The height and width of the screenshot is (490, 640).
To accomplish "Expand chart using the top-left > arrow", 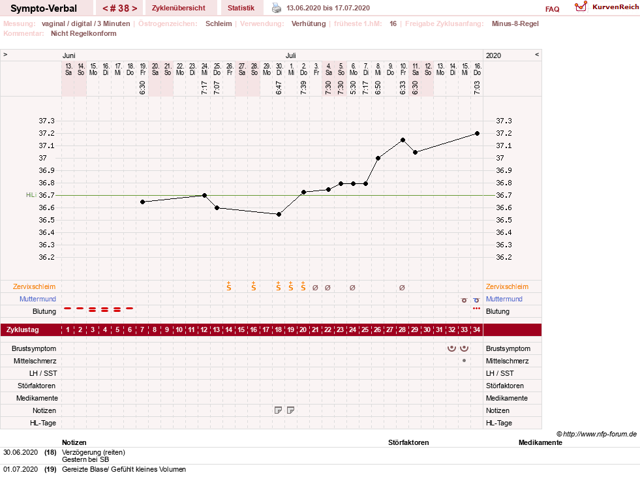I will coord(5,54).
